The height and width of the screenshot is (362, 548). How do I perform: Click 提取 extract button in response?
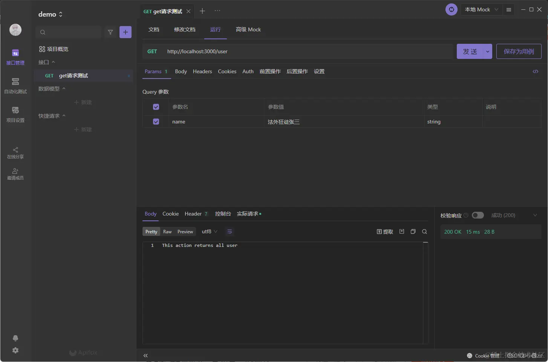coord(385,232)
